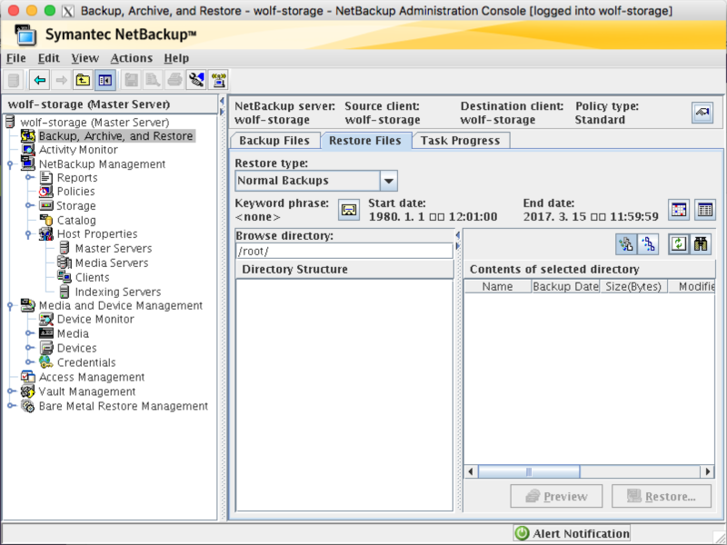Click the refresh directory icon
This screenshot has height=545, width=727.
tap(679, 243)
